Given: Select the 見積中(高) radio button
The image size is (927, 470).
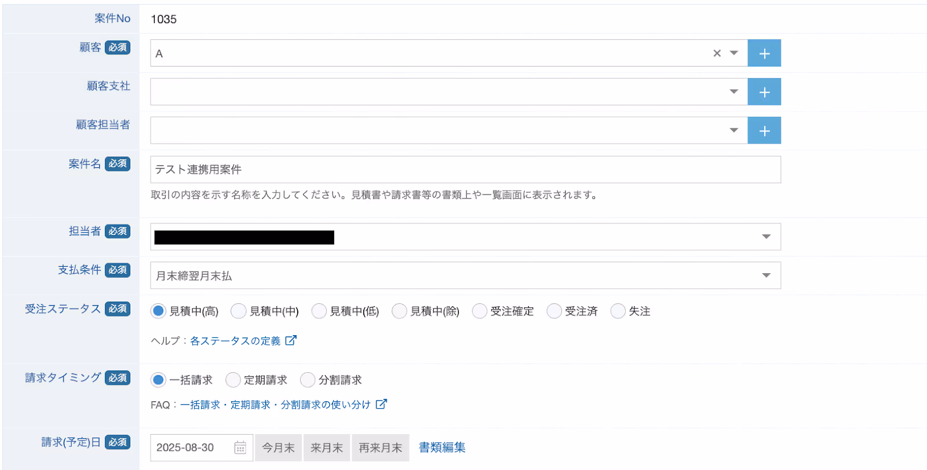Looking at the screenshot, I should click(158, 311).
